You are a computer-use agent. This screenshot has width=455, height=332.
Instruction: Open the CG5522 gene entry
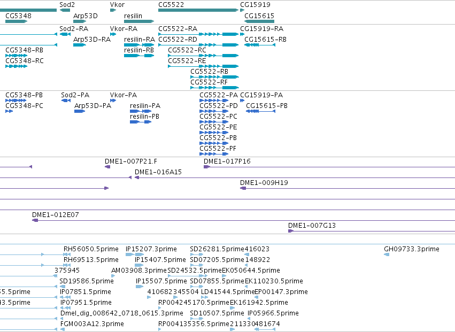[198, 10]
